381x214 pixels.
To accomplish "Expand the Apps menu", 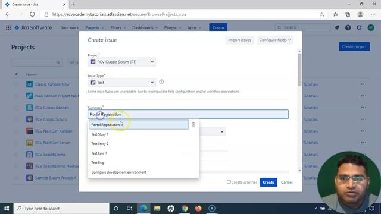I will coord(194,28).
